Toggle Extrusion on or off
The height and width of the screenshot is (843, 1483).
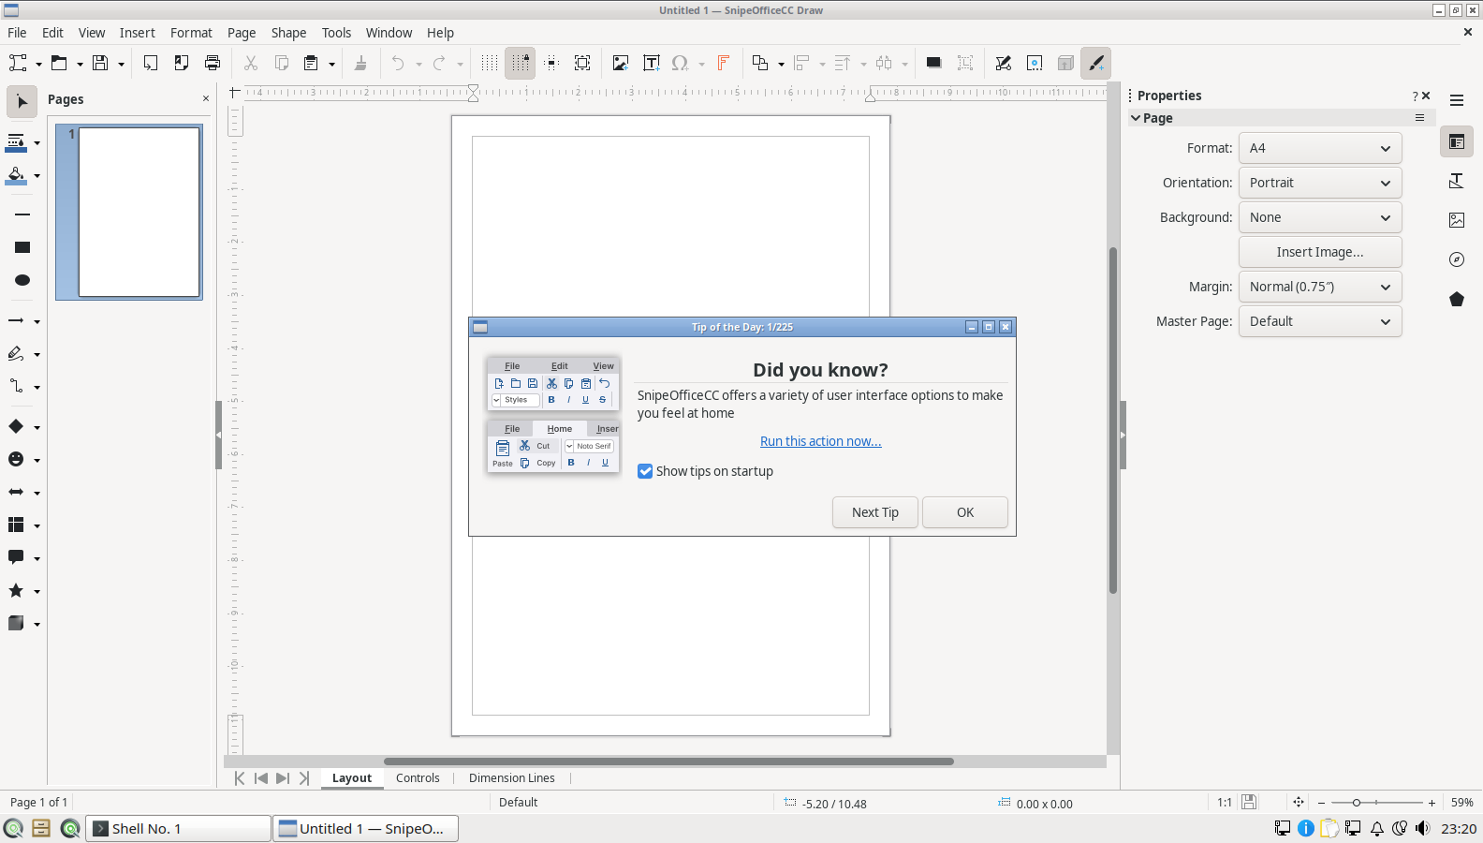click(x=1065, y=63)
